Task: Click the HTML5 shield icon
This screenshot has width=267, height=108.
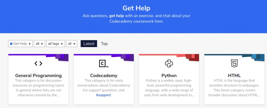Action: click(x=234, y=63)
